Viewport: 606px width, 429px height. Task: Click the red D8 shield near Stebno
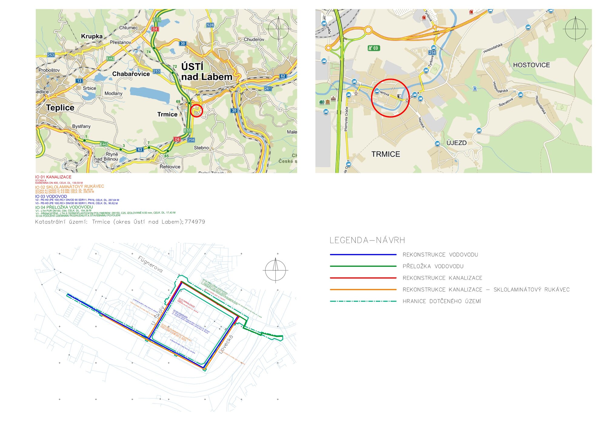tap(177, 139)
